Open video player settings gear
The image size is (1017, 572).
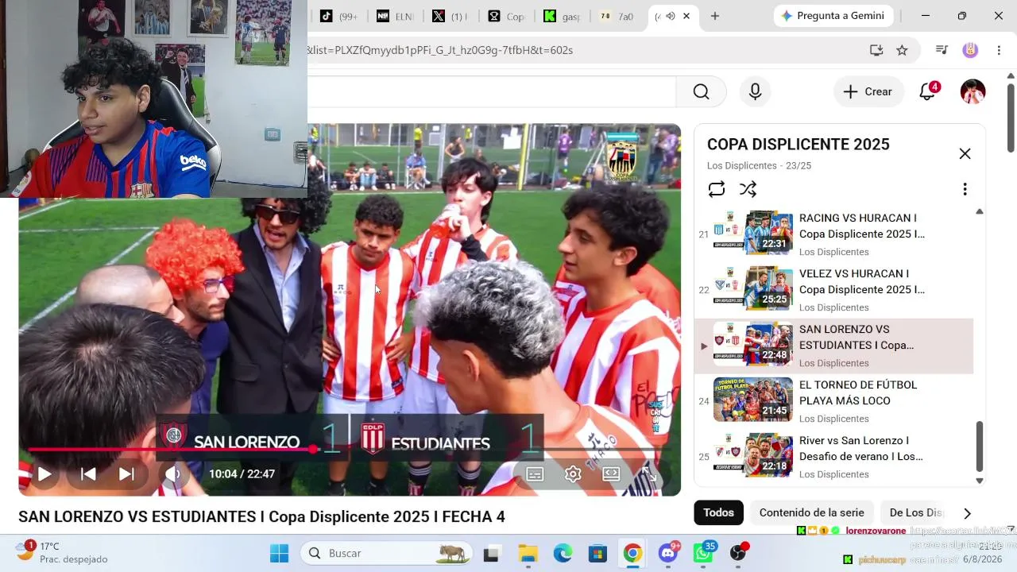pyautogui.click(x=573, y=474)
